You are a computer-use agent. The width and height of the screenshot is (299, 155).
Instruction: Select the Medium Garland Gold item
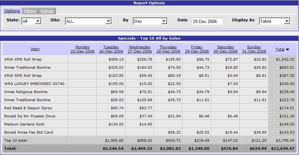(x=24, y=124)
